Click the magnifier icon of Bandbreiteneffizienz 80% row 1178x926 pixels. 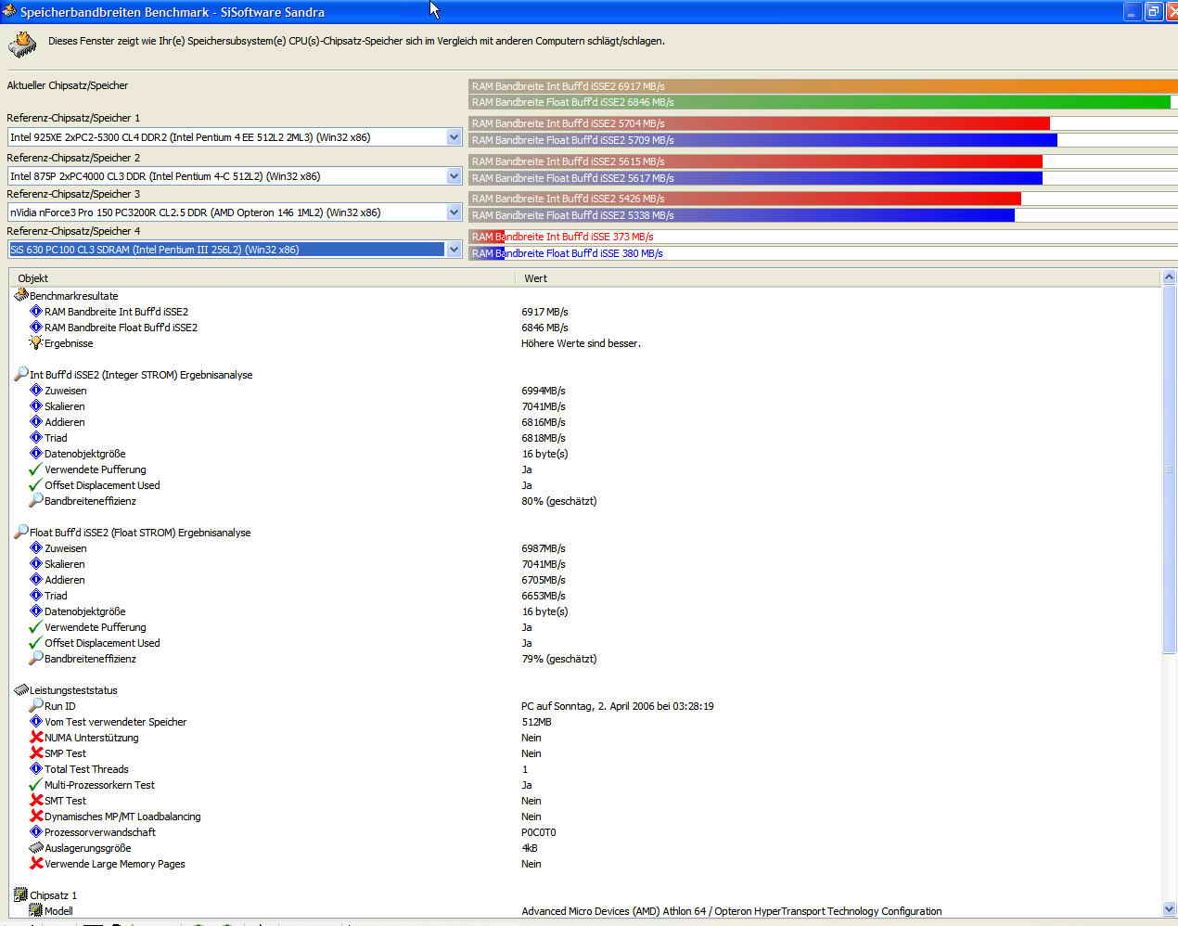point(36,500)
